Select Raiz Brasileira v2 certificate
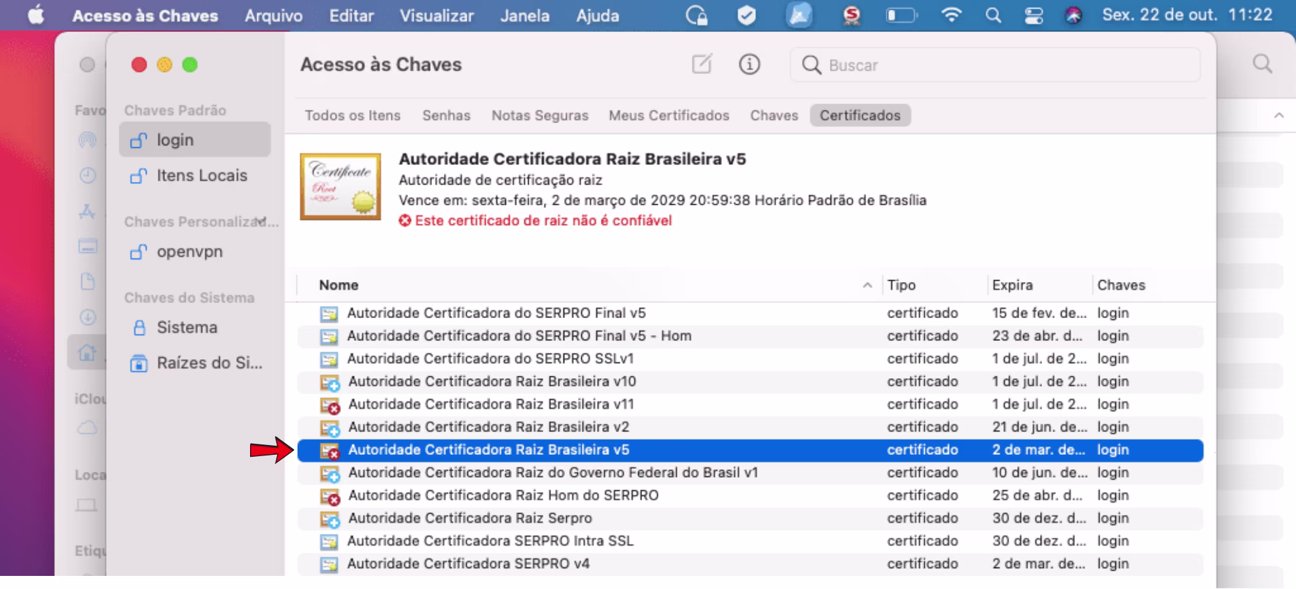 [750, 427]
